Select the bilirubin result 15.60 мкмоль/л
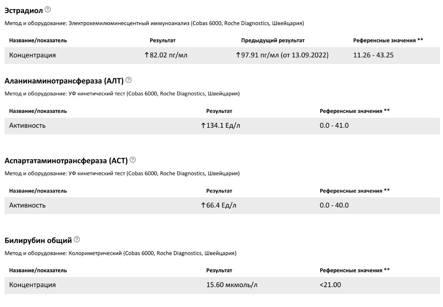Screen dimensions: 443x307 232,285
